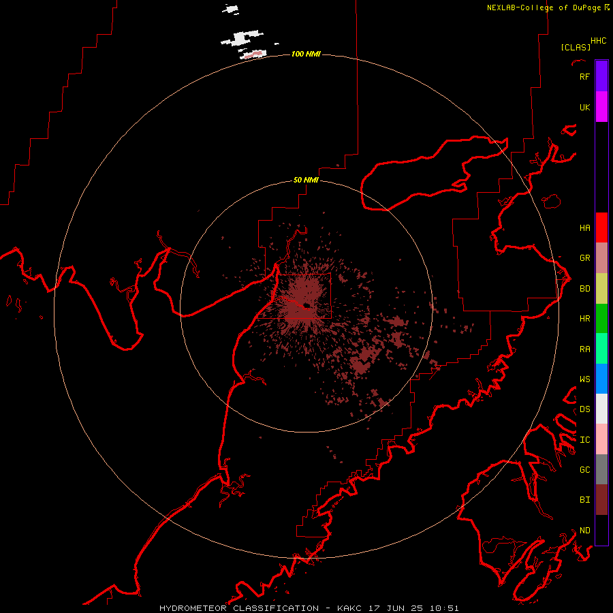This screenshot has height=613, width=613.
Task: Click the NEXLAB-College of DuPage credit text
Action: (548, 7)
